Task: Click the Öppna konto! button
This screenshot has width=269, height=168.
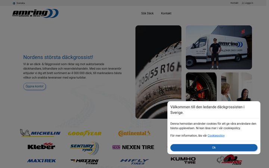Action: pos(34,86)
